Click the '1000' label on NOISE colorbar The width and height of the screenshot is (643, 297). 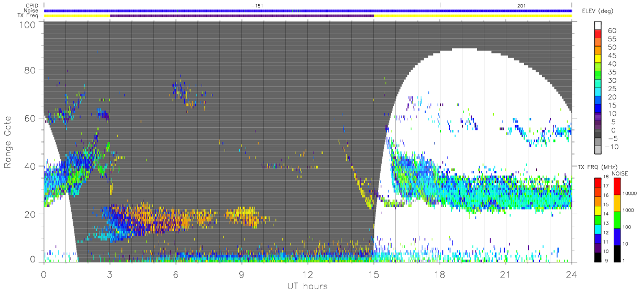tap(628, 211)
